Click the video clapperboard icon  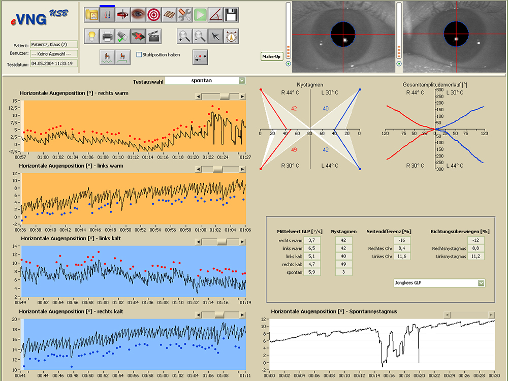(153, 36)
